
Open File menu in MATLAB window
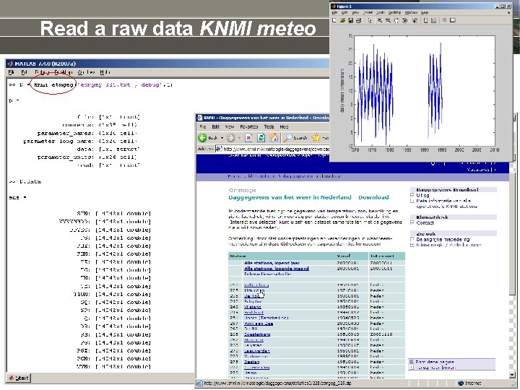[12, 72]
